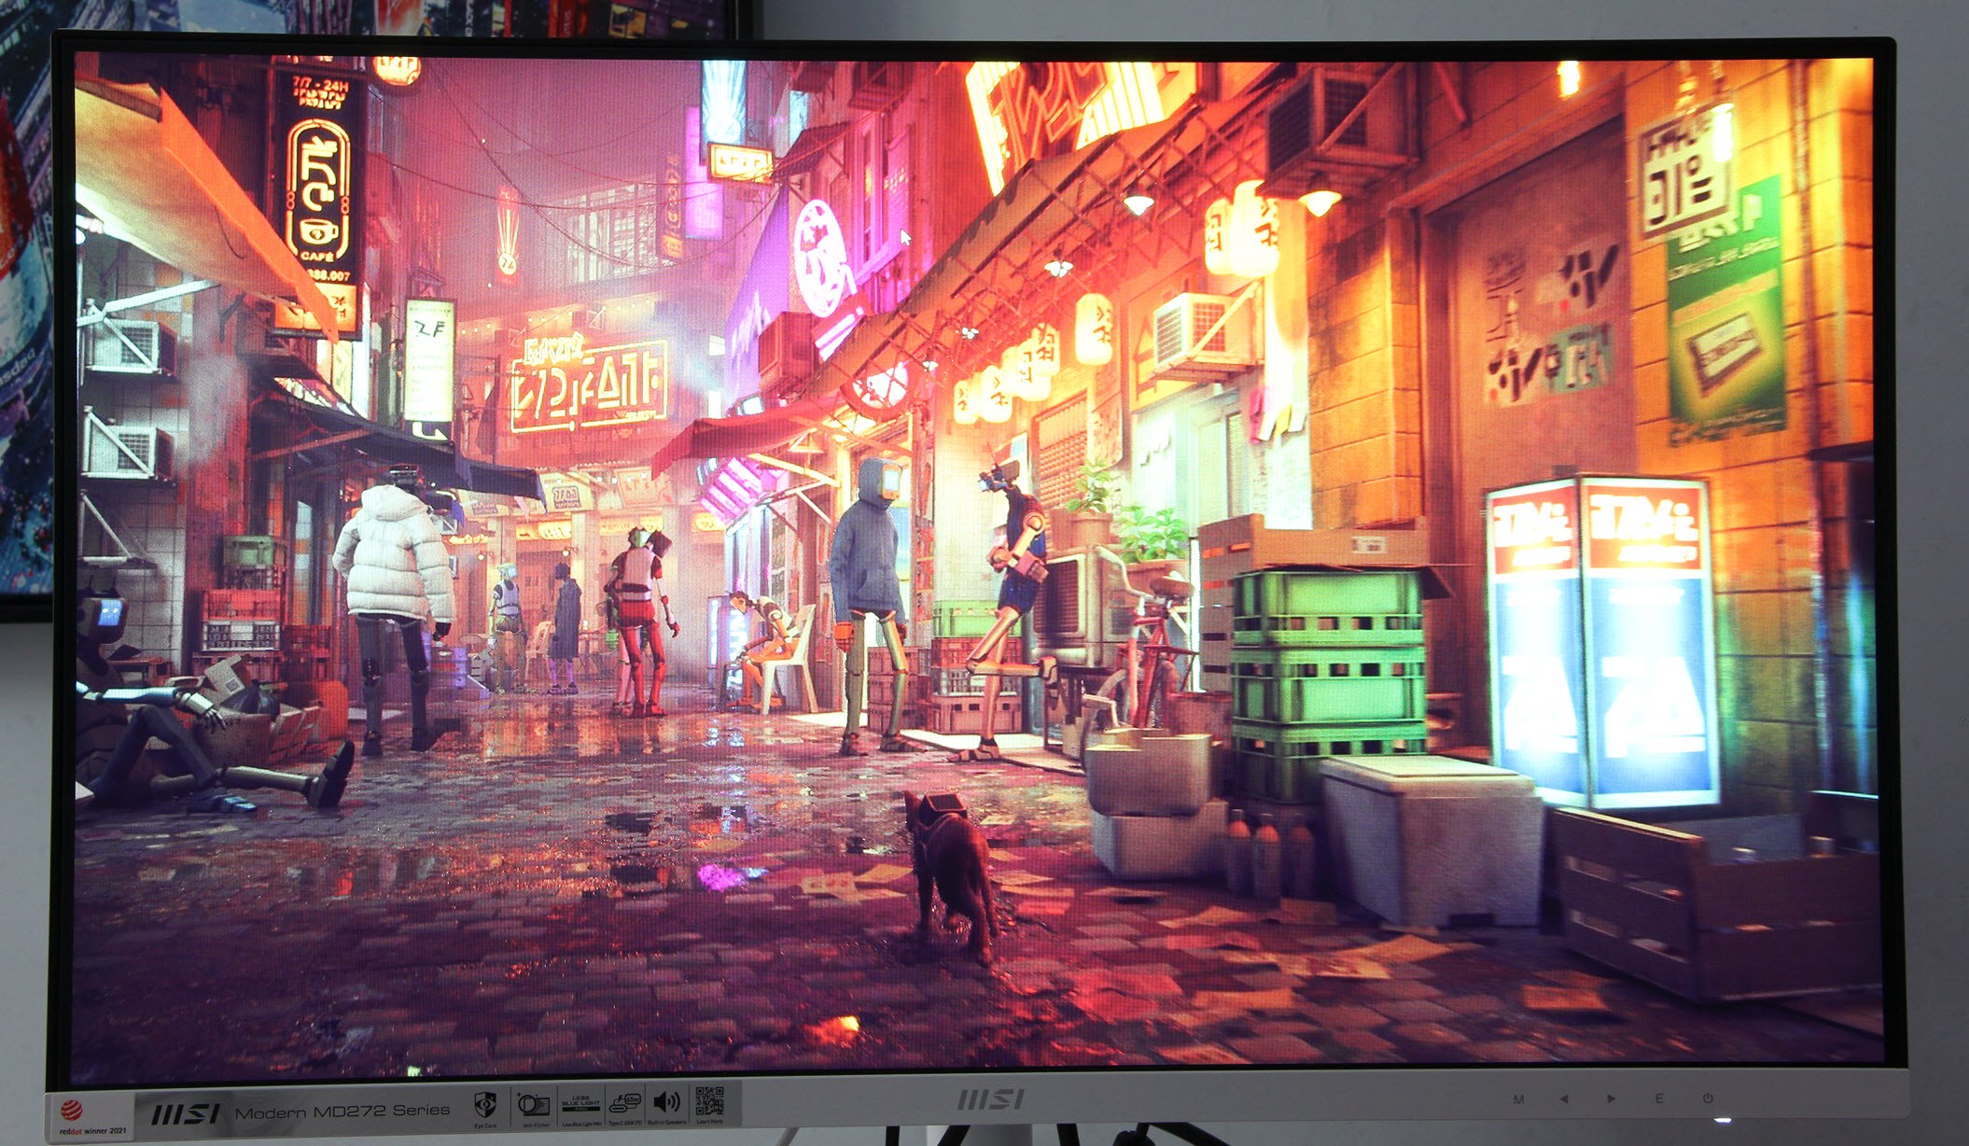Click the left arrow monitor button
1969x1146 pixels.
(x=1564, y=1099)
